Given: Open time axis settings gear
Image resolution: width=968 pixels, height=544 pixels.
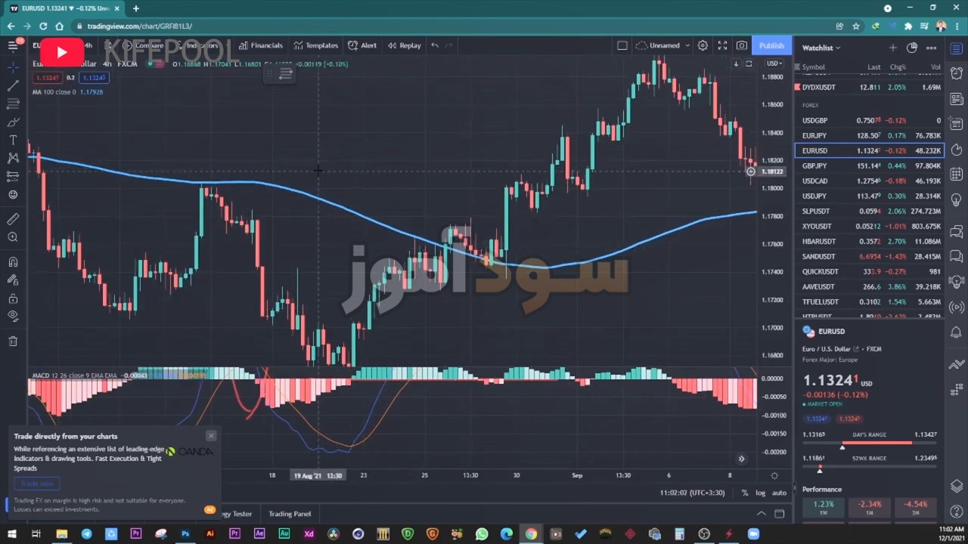Looking at the screenshot, I should click(774, 475).
